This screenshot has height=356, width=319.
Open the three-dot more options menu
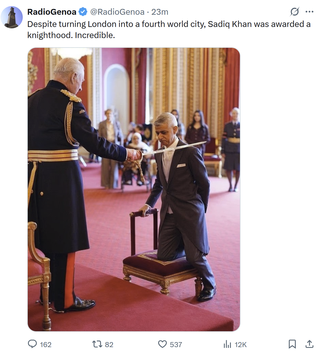tap(309, 12)
